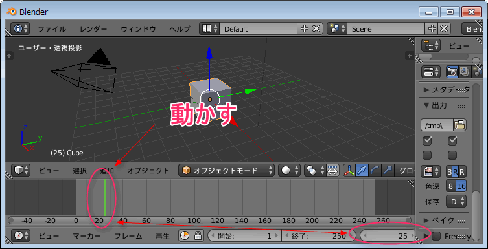Open the ウィンドウ menu
This screenshot has width=488, height=249.
tap(138, 29)
